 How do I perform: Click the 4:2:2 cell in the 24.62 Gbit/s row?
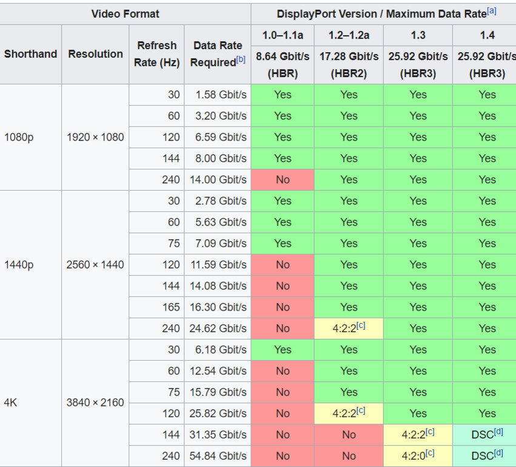349,329
